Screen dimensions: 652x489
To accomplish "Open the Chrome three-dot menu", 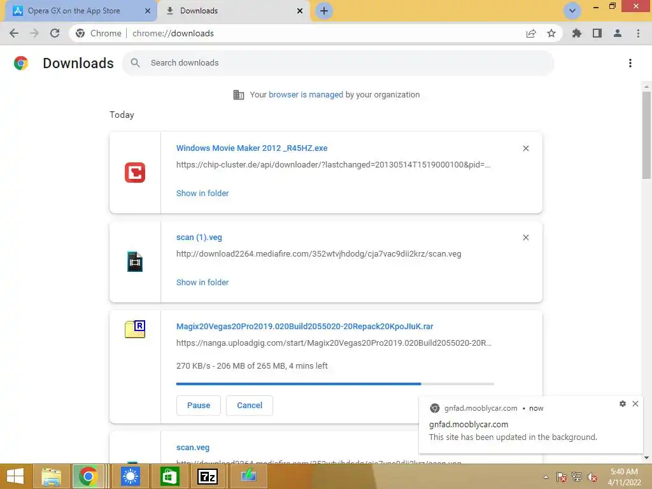I will pos(638,33).
